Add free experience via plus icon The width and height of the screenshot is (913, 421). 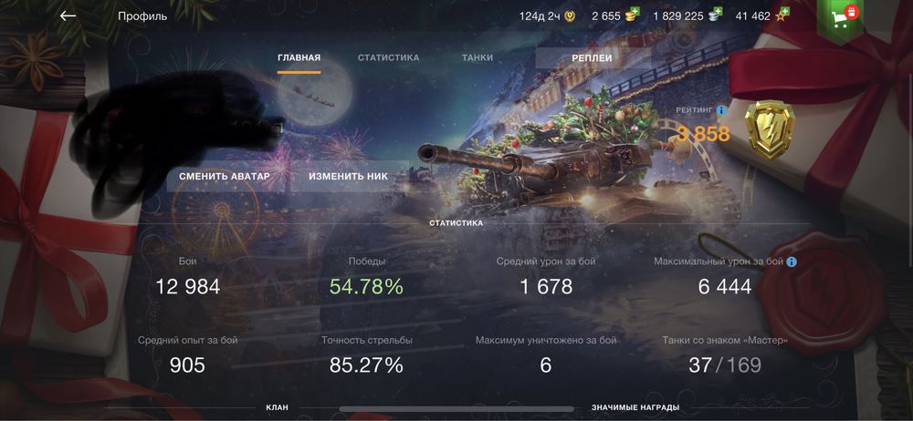(x=784, y=12)
